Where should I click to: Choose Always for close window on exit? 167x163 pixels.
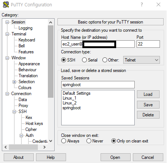click(63, 141)
